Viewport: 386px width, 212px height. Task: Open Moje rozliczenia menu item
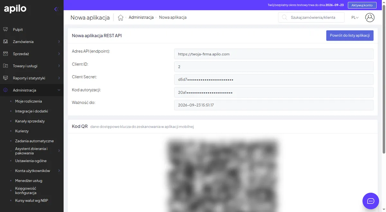pyautogui.click(x=28, y=101)
